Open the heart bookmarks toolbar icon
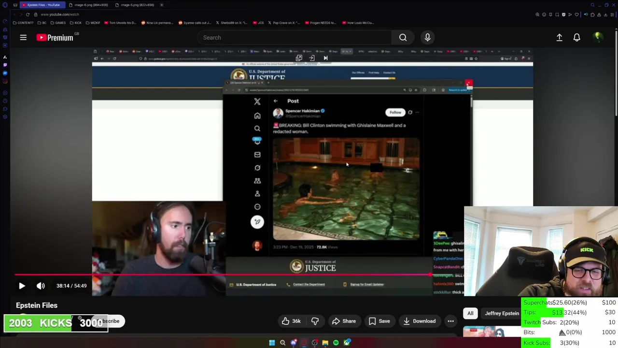 576,14
